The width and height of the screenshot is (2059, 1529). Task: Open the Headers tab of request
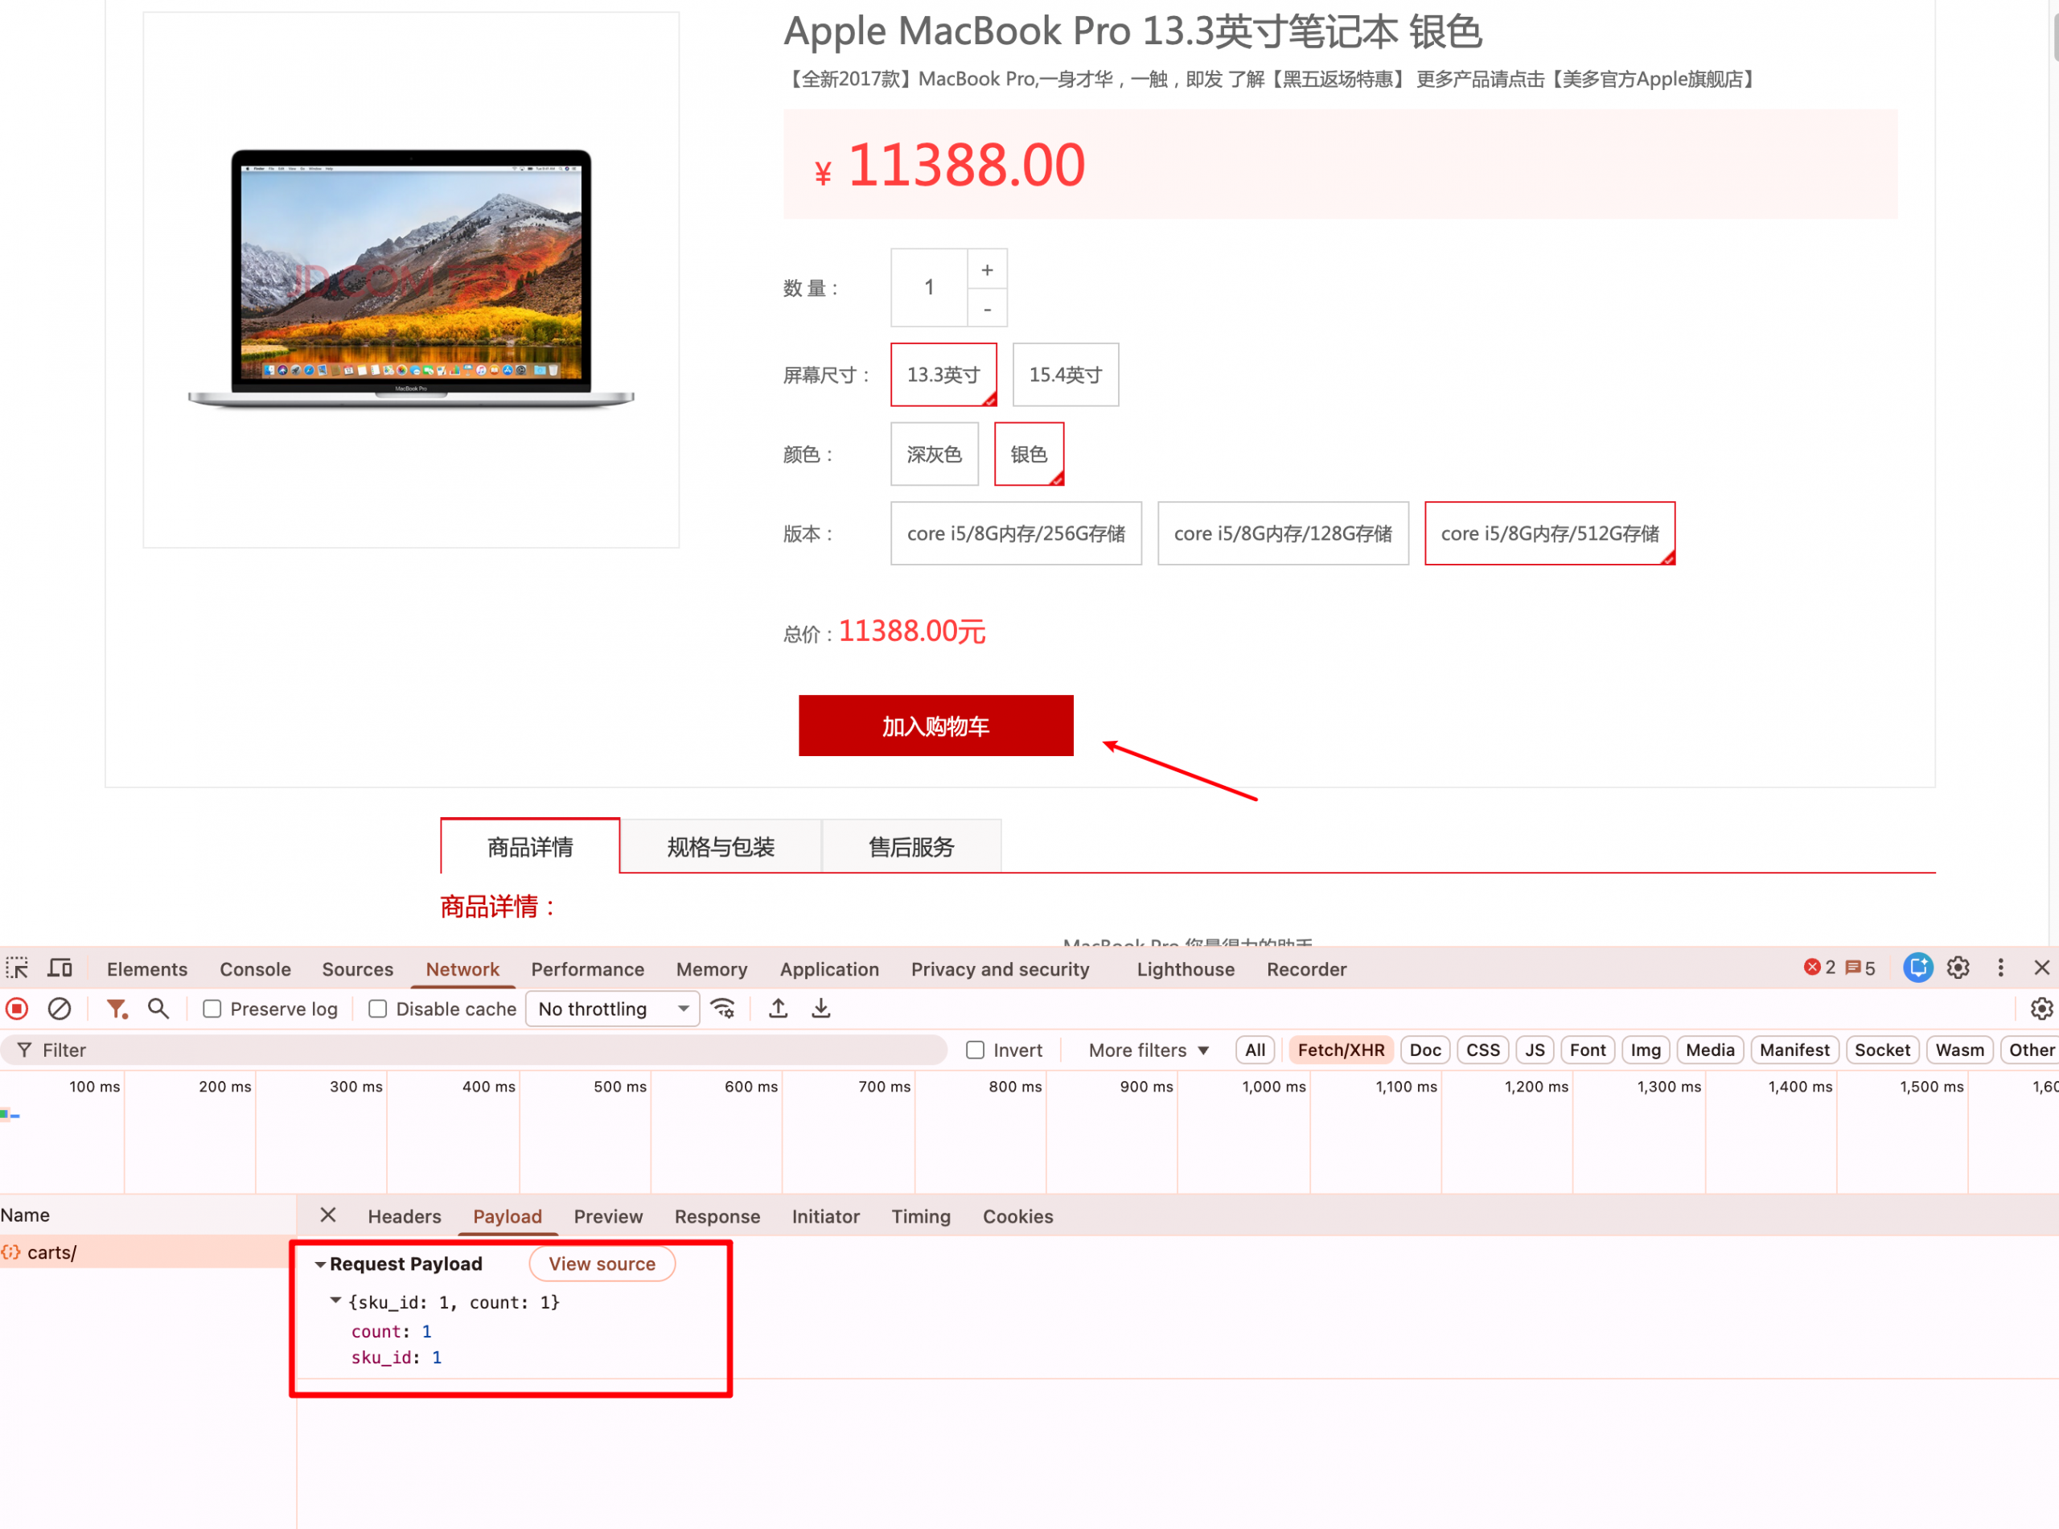click(405, 1216)
